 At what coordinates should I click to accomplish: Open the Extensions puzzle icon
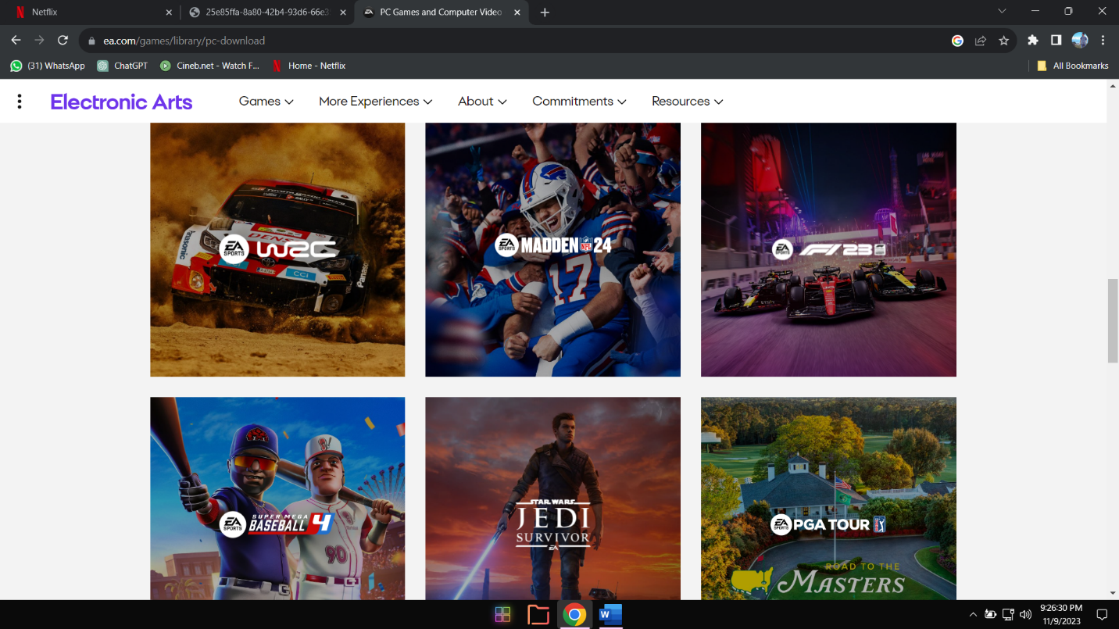tap(1033, 41)
